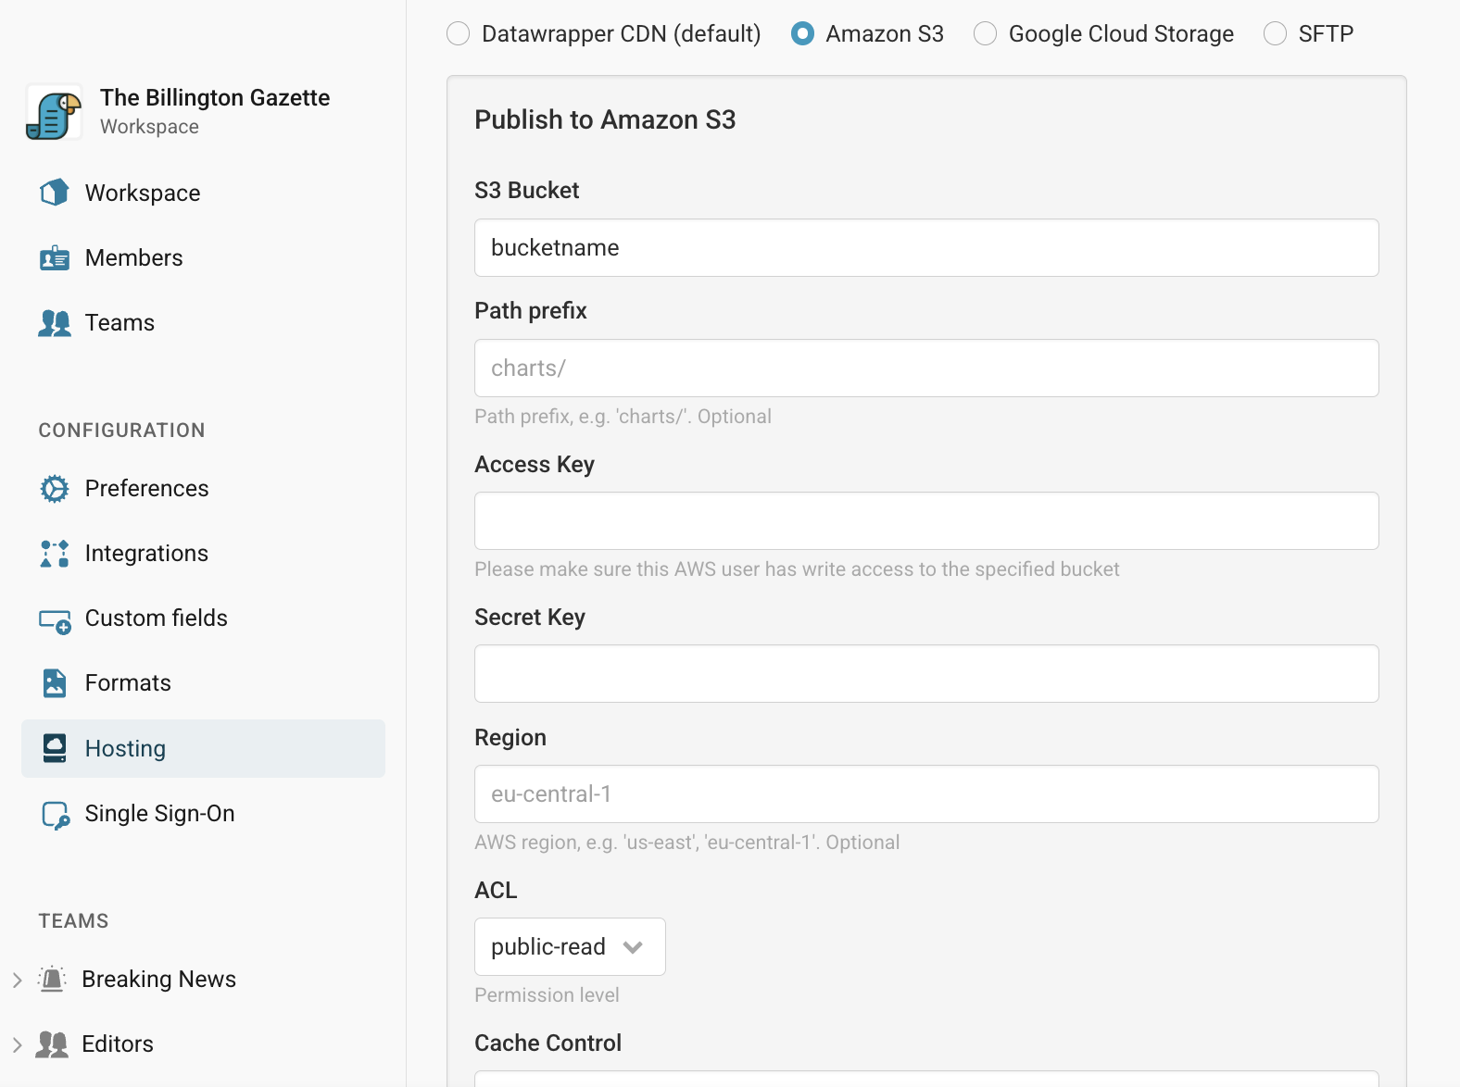This screenshot has width=1460, height=1087.
Task: Click the Breaking News siren icon
Action: [53, 979]
